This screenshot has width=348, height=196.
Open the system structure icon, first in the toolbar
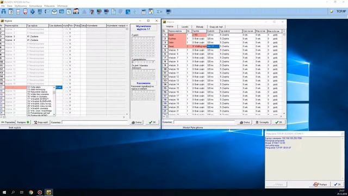4,11
